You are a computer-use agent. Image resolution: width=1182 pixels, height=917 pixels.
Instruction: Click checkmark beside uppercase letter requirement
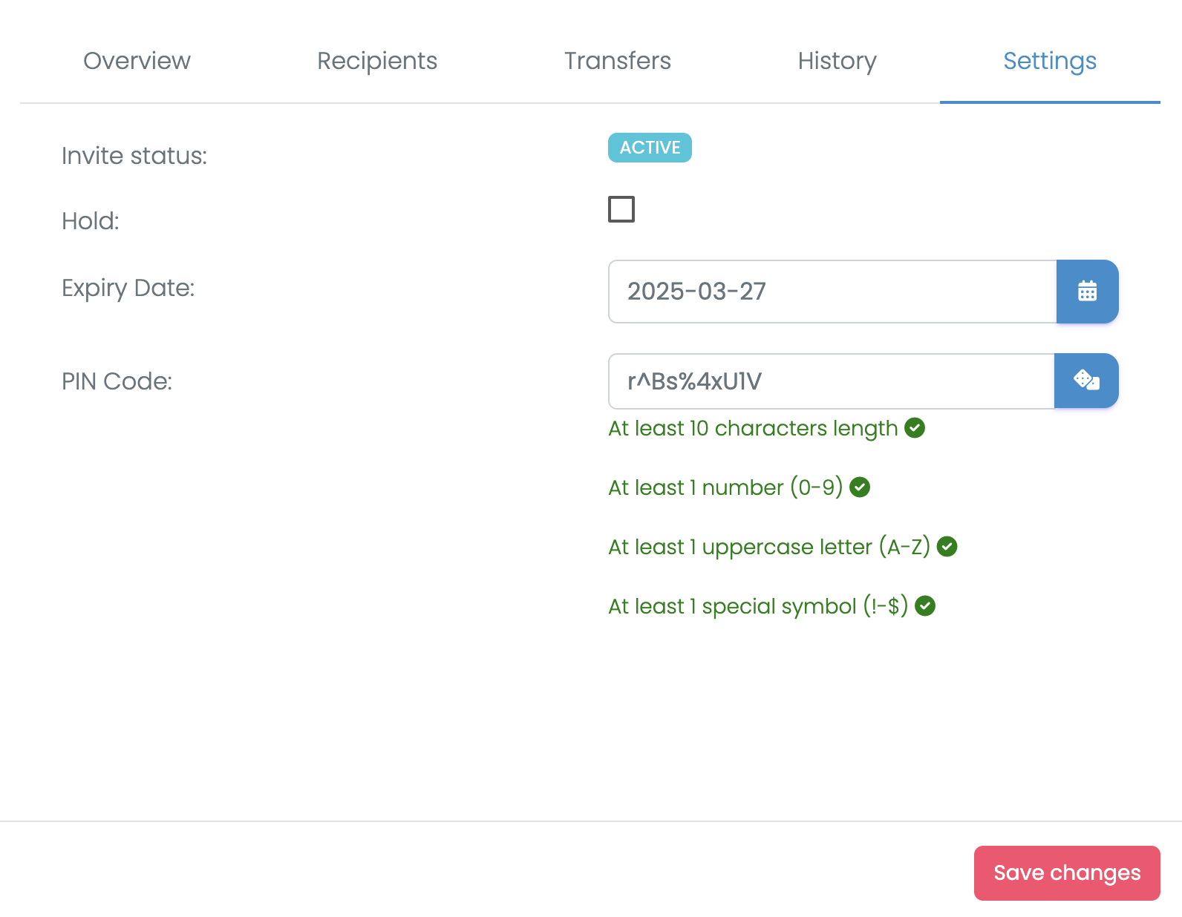point(947,547)
